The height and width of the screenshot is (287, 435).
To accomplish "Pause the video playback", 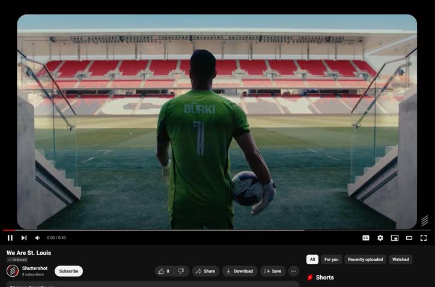I will (10, 238).
